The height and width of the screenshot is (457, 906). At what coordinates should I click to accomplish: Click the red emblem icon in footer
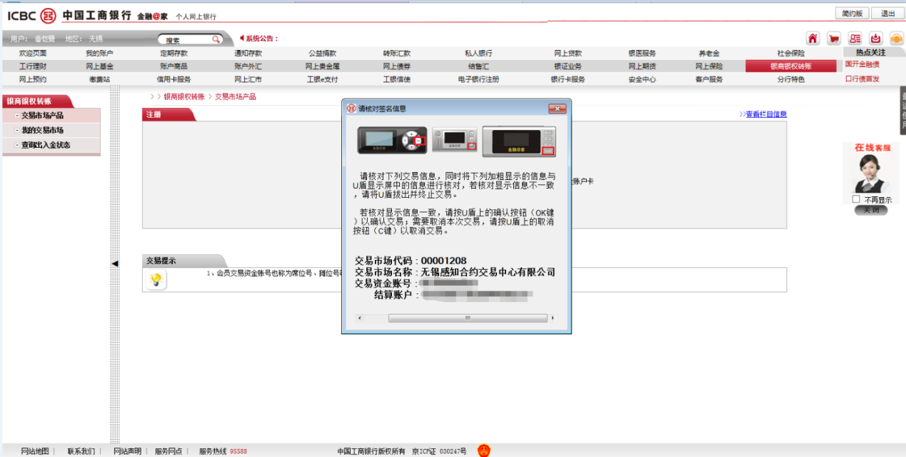(484, 451)
